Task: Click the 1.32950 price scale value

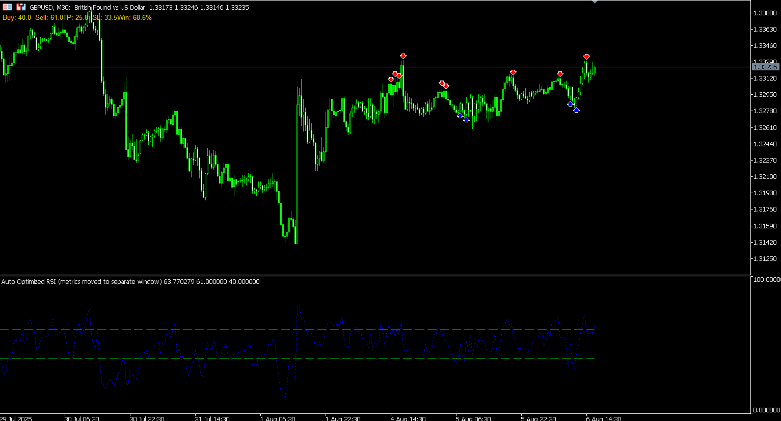Action: point(765,94)
